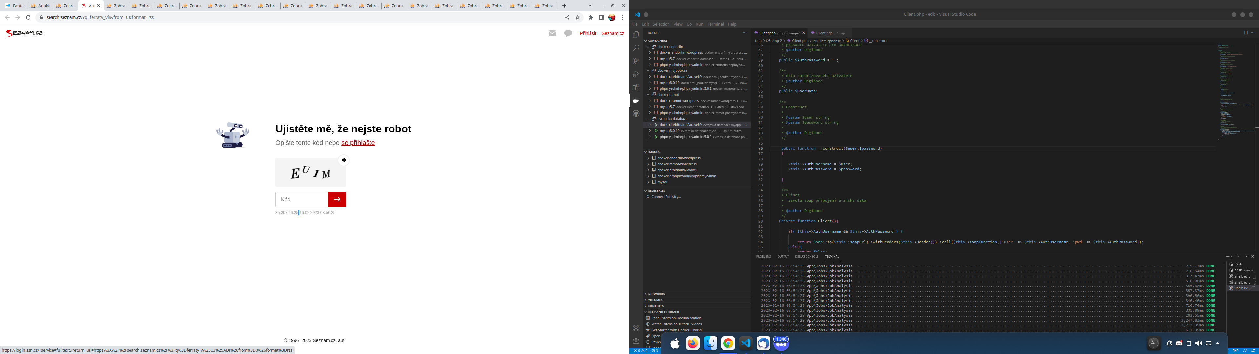Open Read Extension Documentation
The height and width of the screenshot is (354, 1259).
tap(676, 318)
